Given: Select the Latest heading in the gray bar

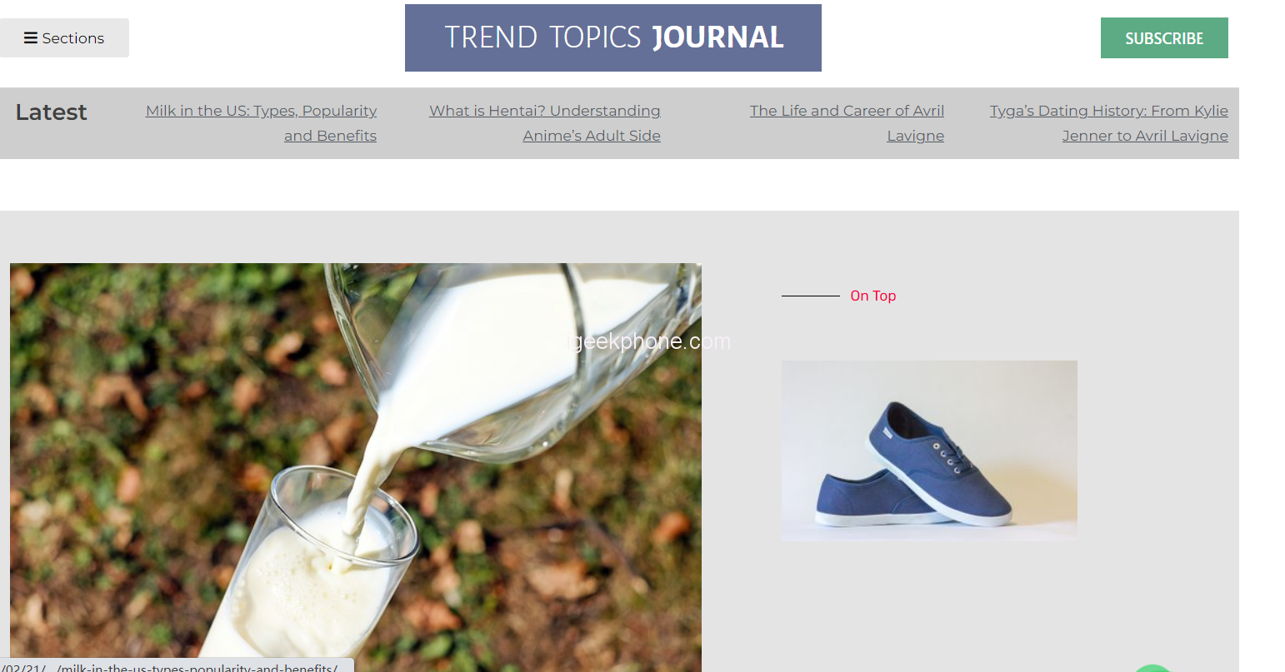Looking at the screenshot, I should [51, 112].
